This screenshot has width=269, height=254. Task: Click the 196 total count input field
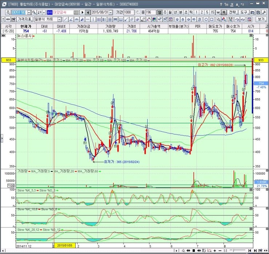coord(150,12)
